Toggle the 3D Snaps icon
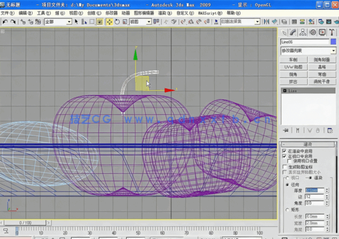Image resolution: width=339 pixels, height=239 pixels. pyautogui.click(x=183, y=22)
